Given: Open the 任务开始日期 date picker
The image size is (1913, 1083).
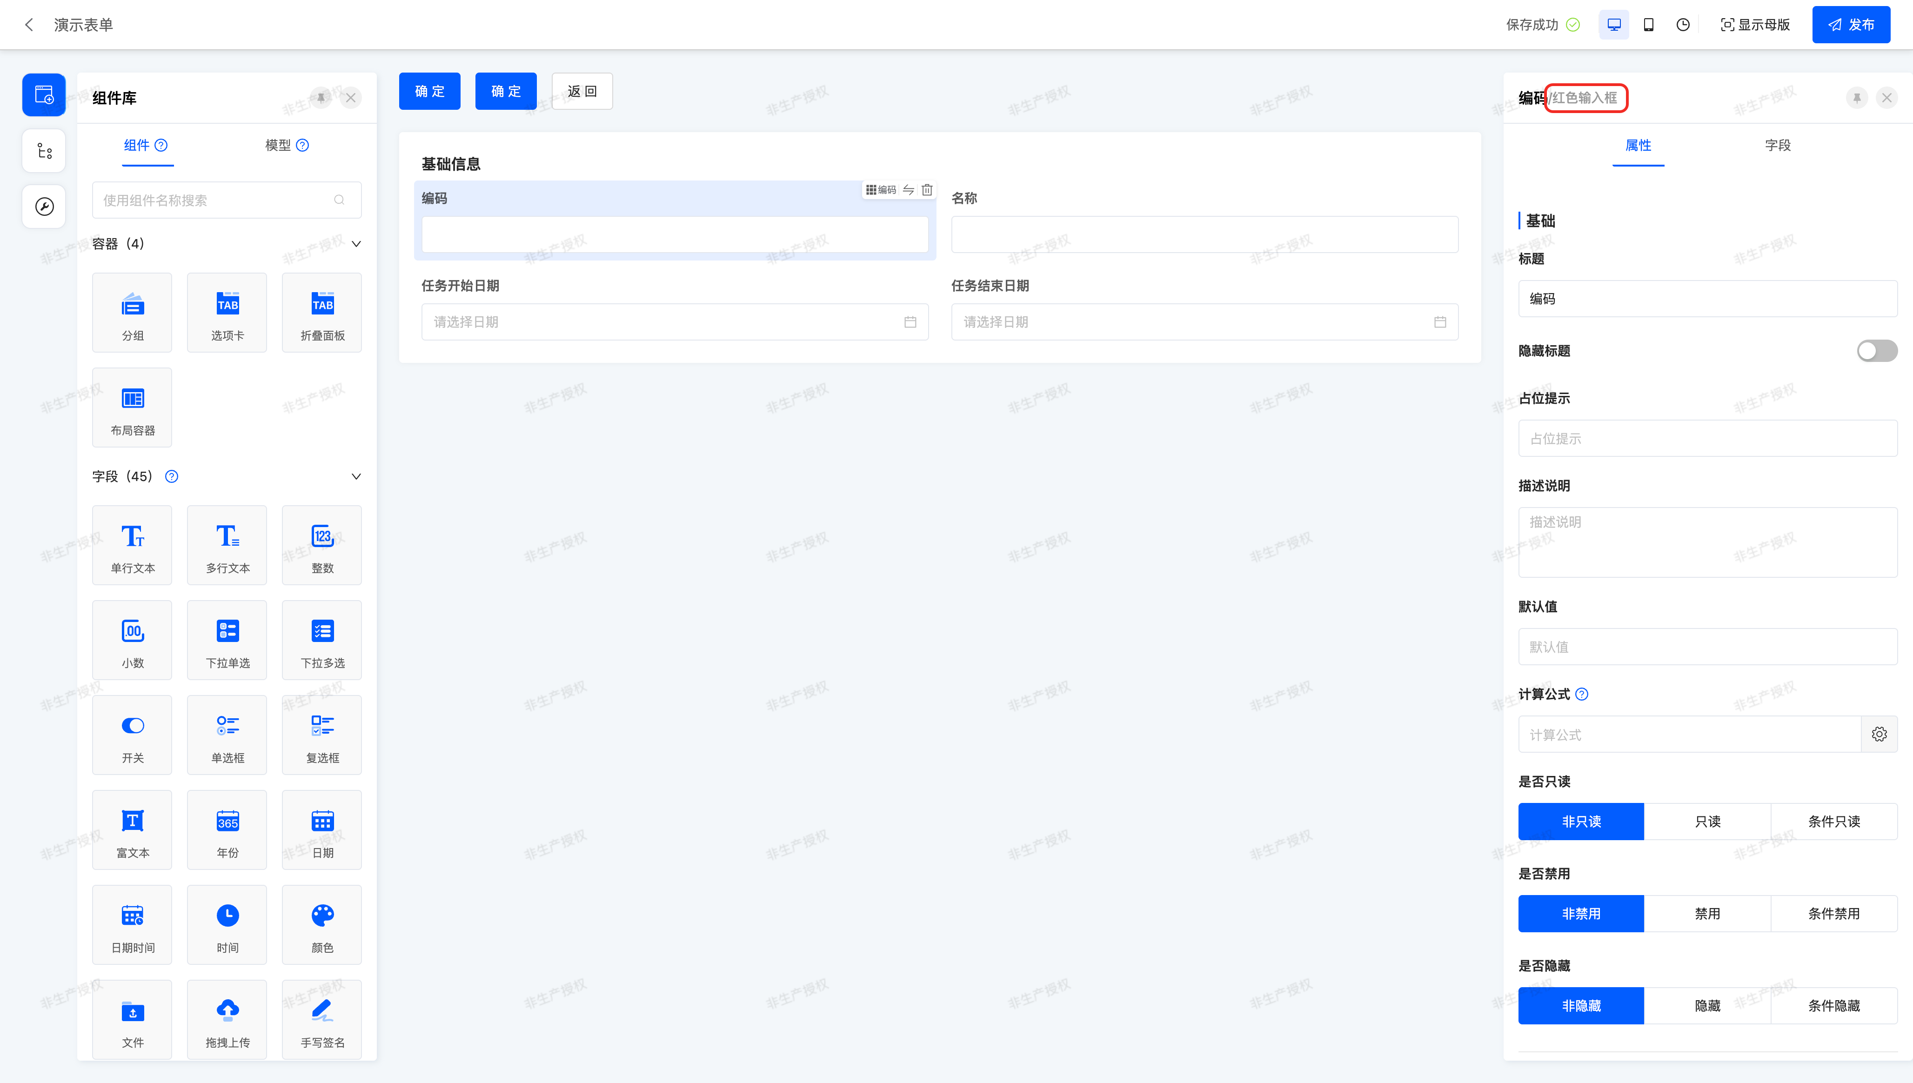Looking at the screenshot, I should [x=674, y=322].
